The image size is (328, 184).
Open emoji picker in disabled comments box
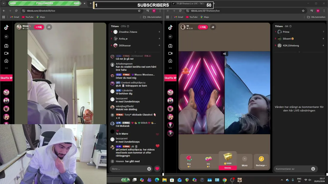(313, 169)
